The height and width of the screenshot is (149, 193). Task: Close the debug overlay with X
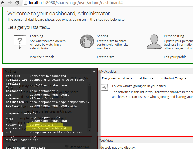tap(94, 72)
